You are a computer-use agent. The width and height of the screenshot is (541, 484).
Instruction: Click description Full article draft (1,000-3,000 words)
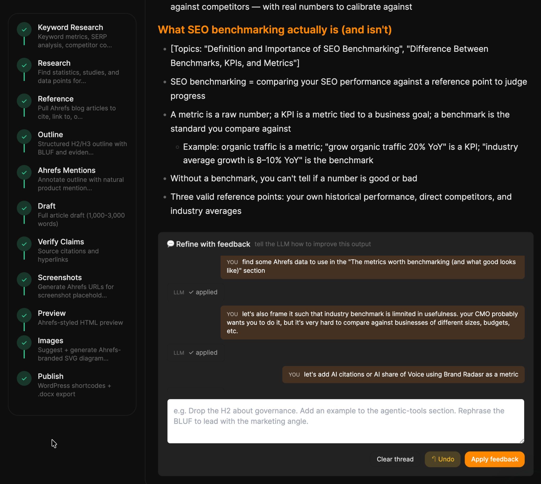81,220
